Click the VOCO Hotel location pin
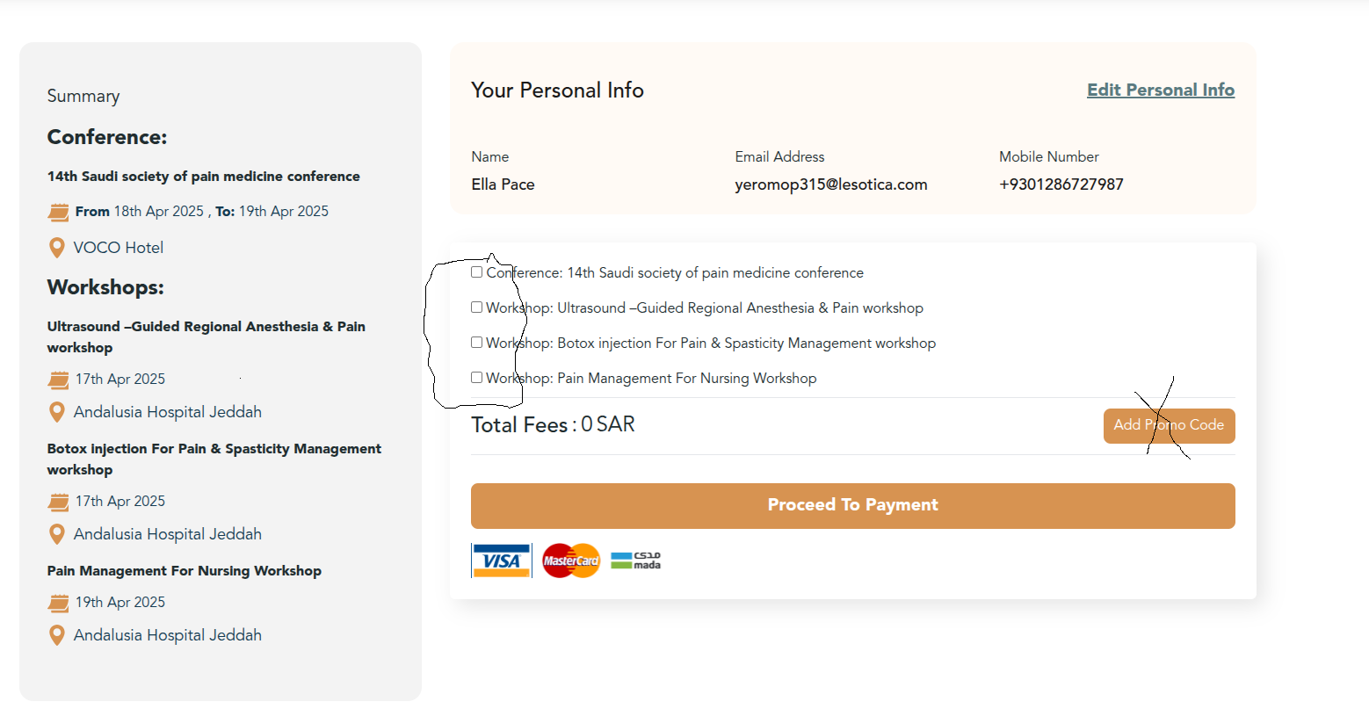Screen dimensions: 1369x709 pyautogui.click(x=57, y=248)
